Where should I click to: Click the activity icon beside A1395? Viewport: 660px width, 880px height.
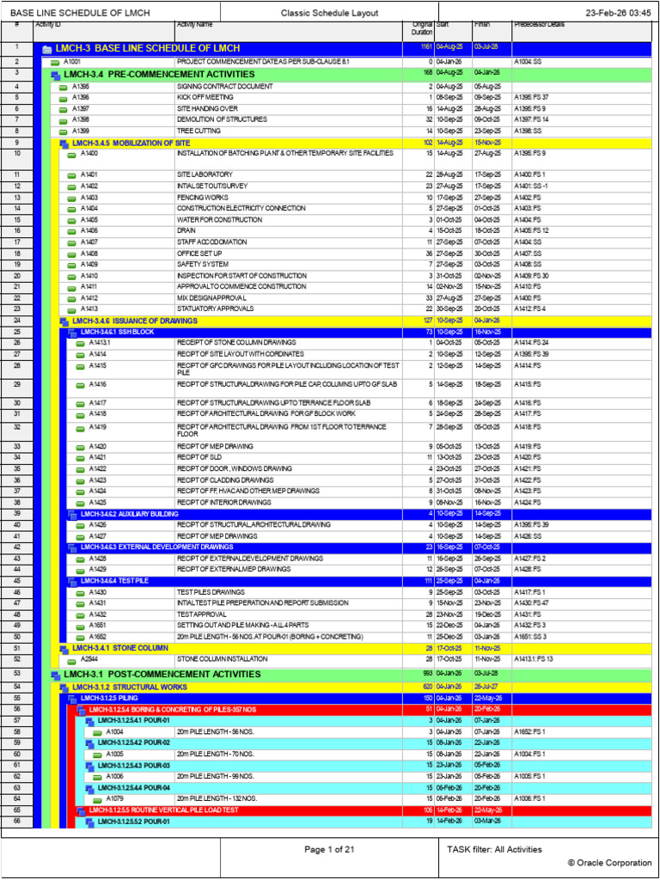[x=64, y=88]
